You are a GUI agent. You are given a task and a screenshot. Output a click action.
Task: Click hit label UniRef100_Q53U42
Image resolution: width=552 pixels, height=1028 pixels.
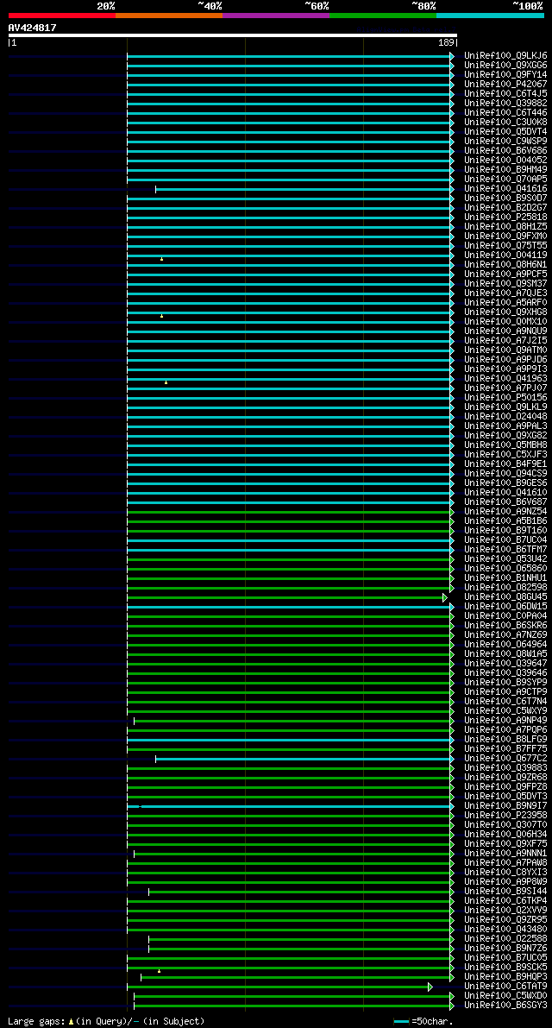(505, 558)
